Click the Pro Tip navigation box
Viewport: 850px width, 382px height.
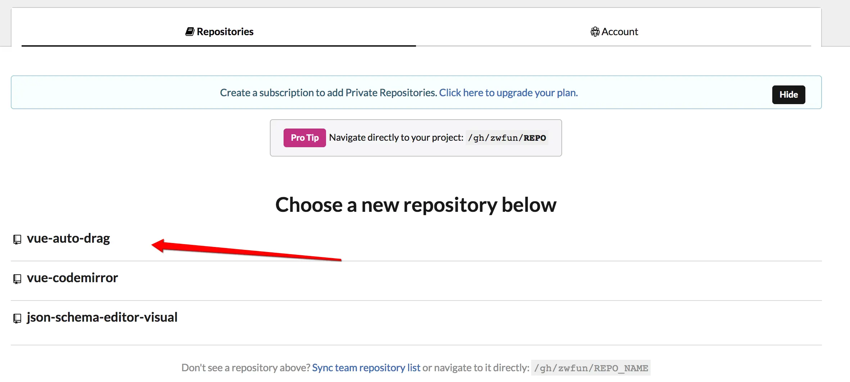pyautogui.click(x=415, y=138)
